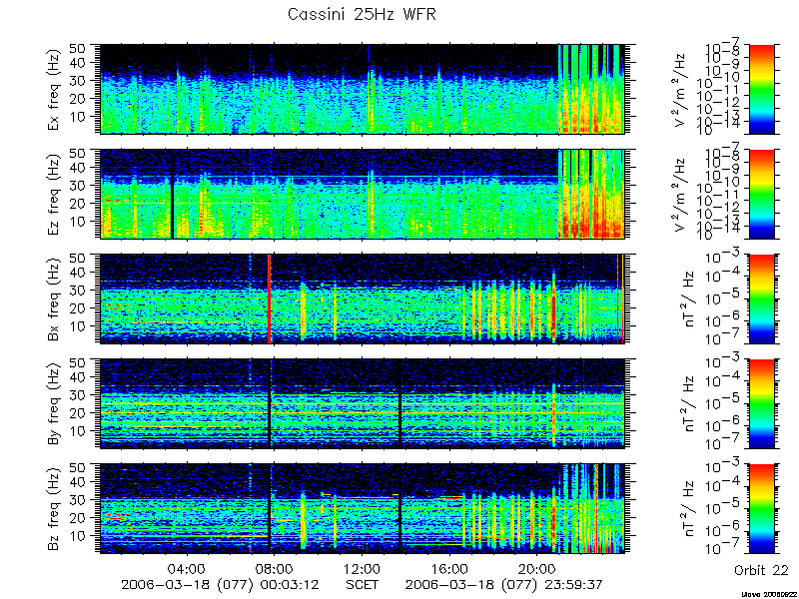
Task: Click the Bx panel color bar
Action: 762,299
